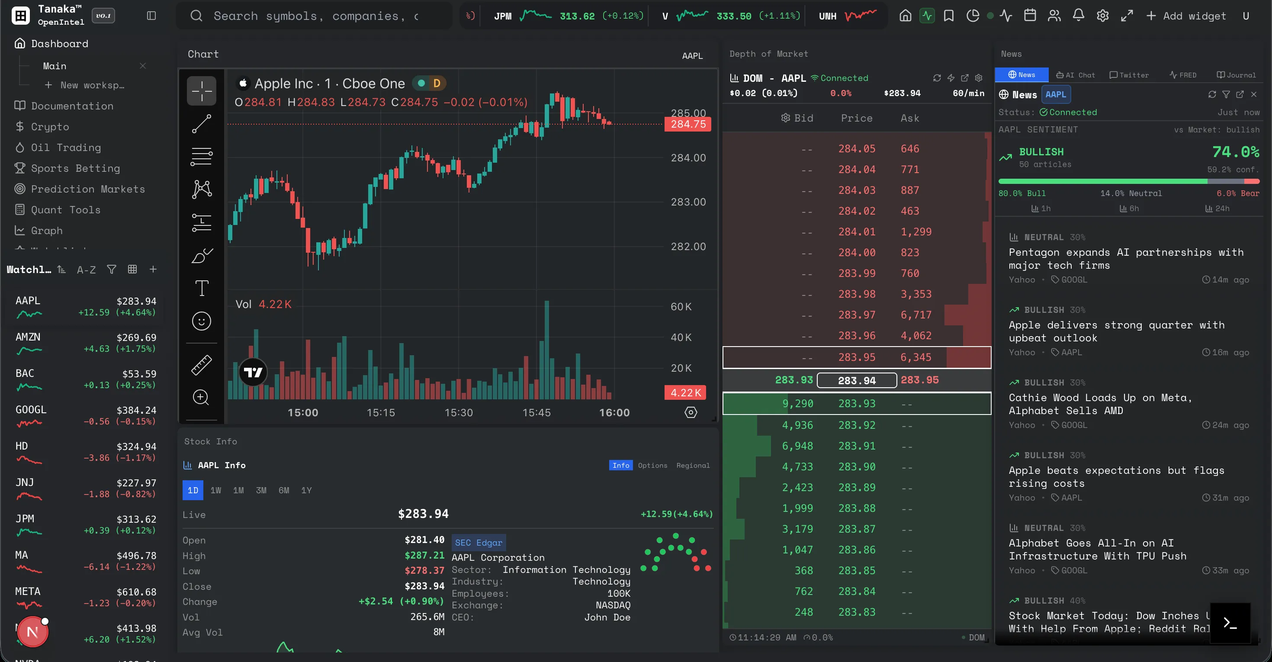The height and width of the screenshot is (662, 1272).
Task: Toggle fullscreen expand icon
Action: coord(1127,16)
